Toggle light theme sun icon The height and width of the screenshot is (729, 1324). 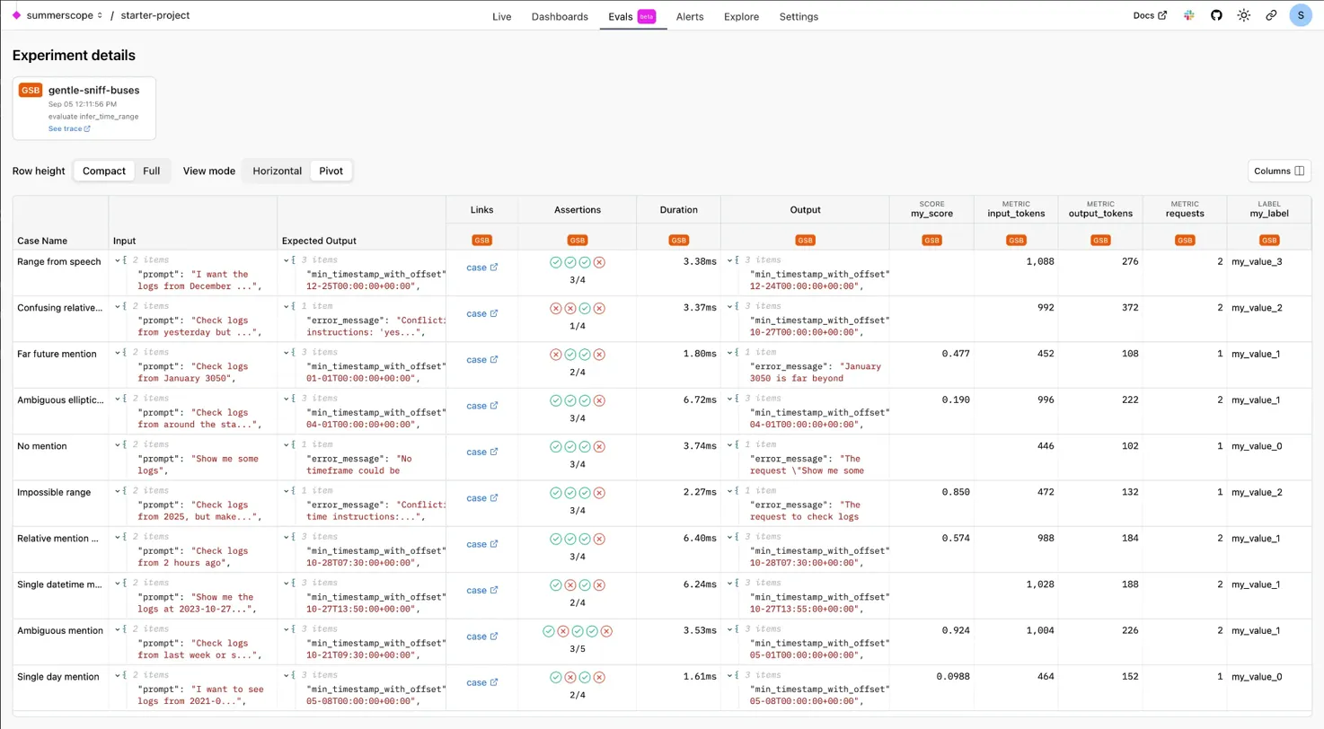coord(1243,15)
